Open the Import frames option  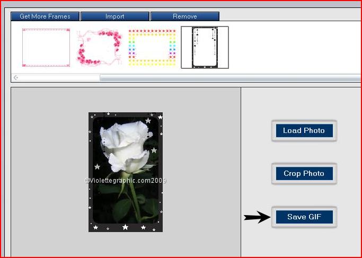click(115, 16)
